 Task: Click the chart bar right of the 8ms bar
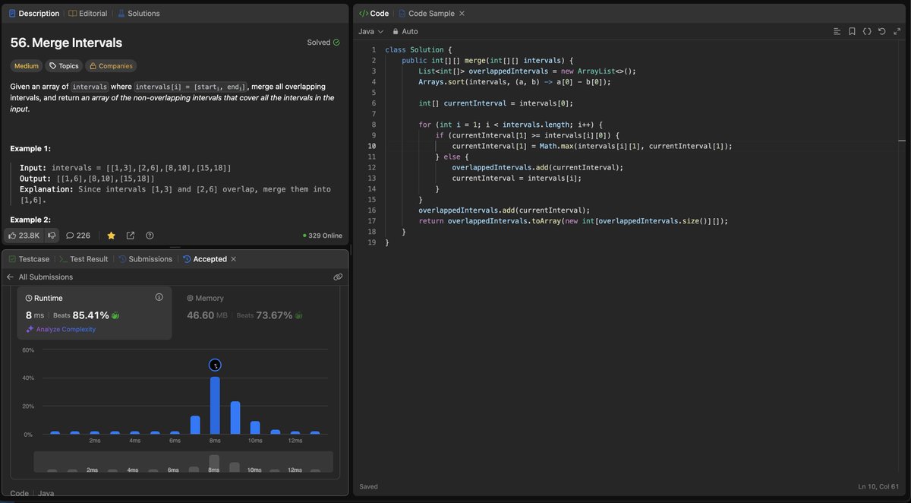point(235,418)
